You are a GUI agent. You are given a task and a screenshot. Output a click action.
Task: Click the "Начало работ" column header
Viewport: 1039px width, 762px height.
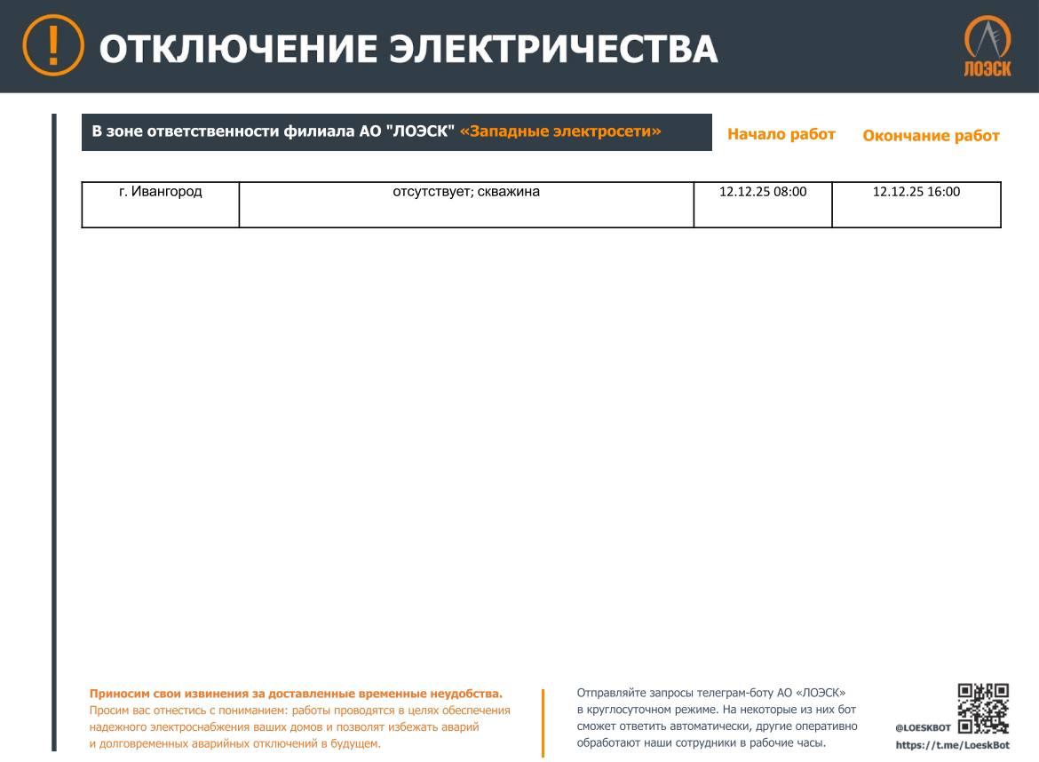coord(781,134)
